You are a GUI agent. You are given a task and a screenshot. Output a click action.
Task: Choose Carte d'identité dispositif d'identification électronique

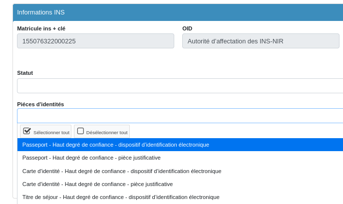point(180,171)
